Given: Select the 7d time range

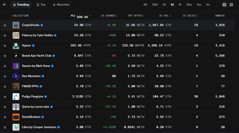Looking at the screenshot, I should (x=164, y=5).
